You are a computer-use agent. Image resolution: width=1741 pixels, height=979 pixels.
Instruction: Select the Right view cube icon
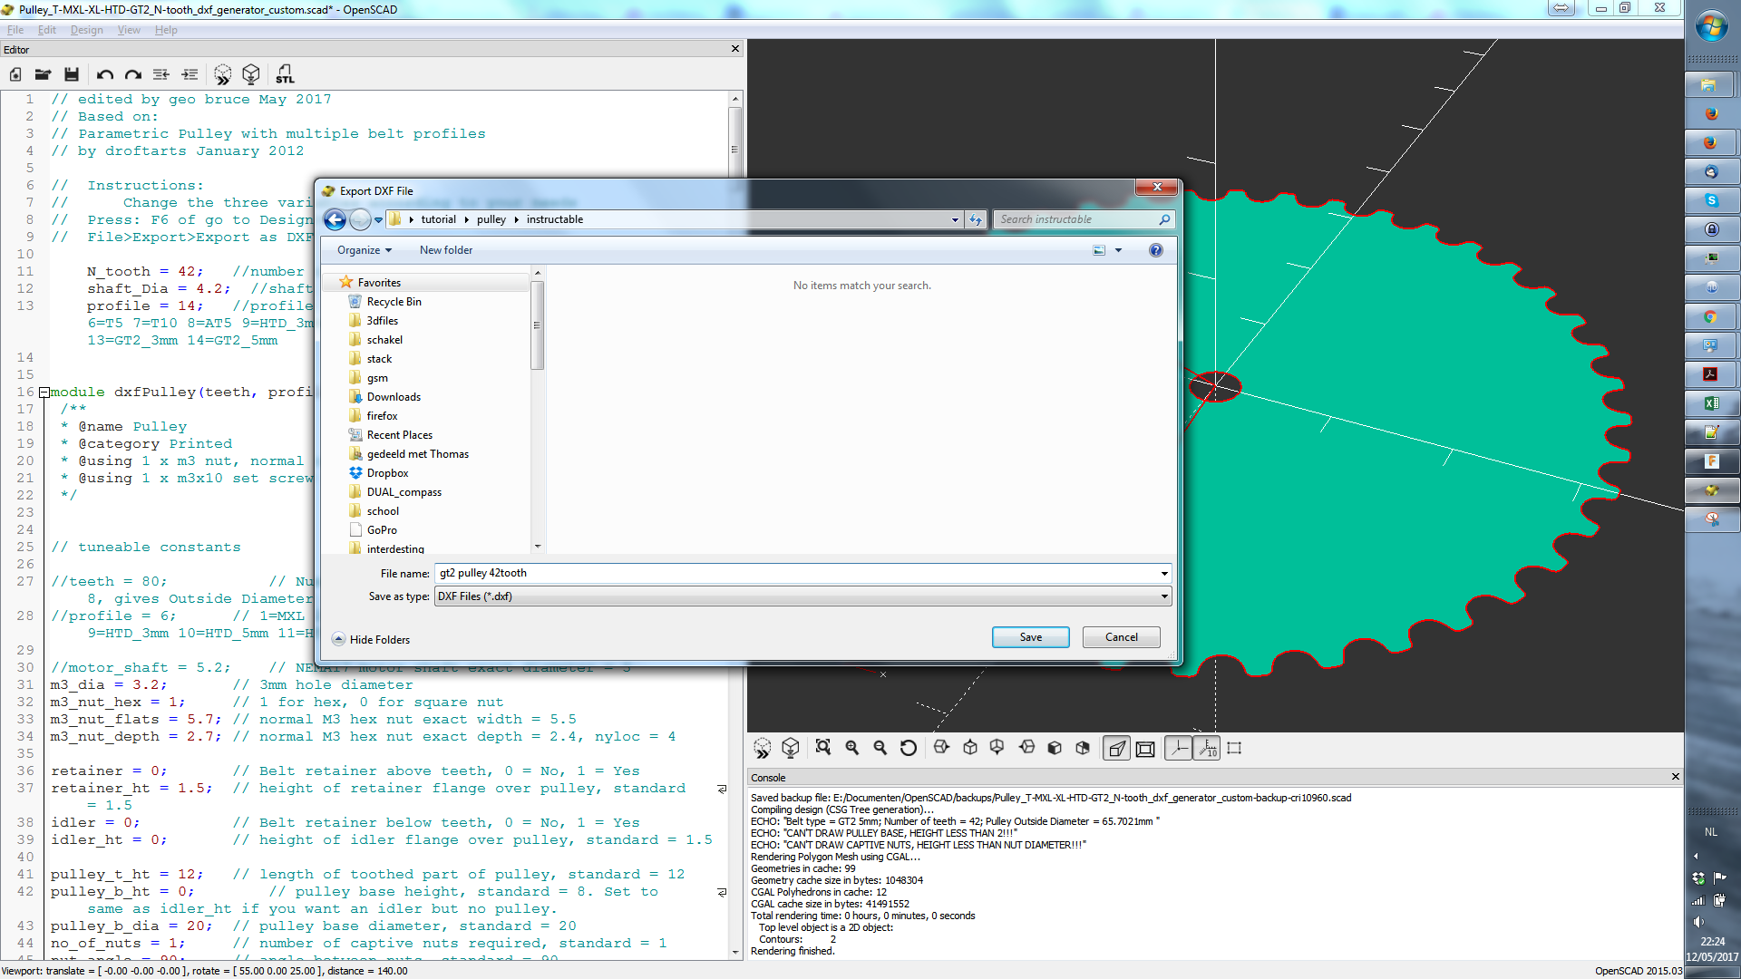pos(941,748)
